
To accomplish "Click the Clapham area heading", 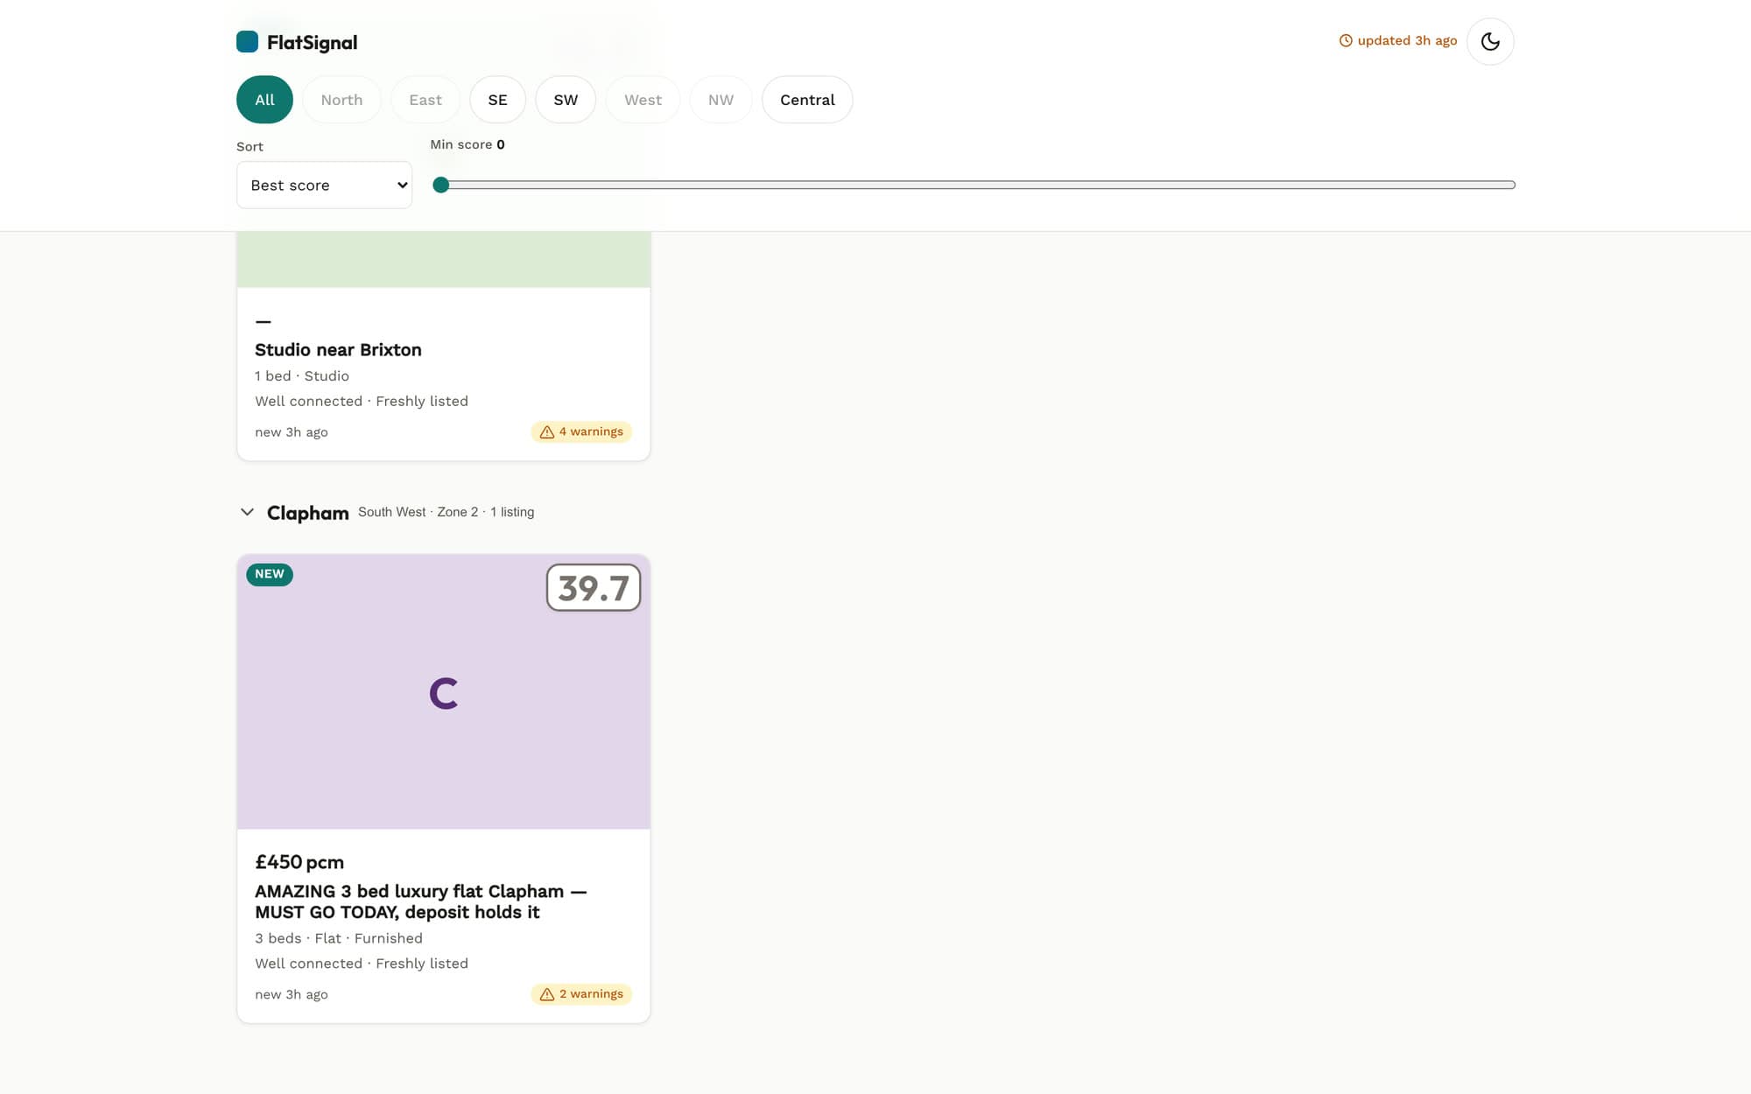I will (x=307, y=513).
